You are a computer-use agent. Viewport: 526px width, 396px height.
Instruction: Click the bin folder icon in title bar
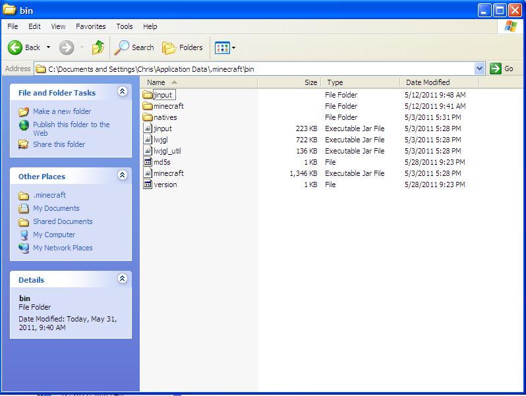[9, 9]
